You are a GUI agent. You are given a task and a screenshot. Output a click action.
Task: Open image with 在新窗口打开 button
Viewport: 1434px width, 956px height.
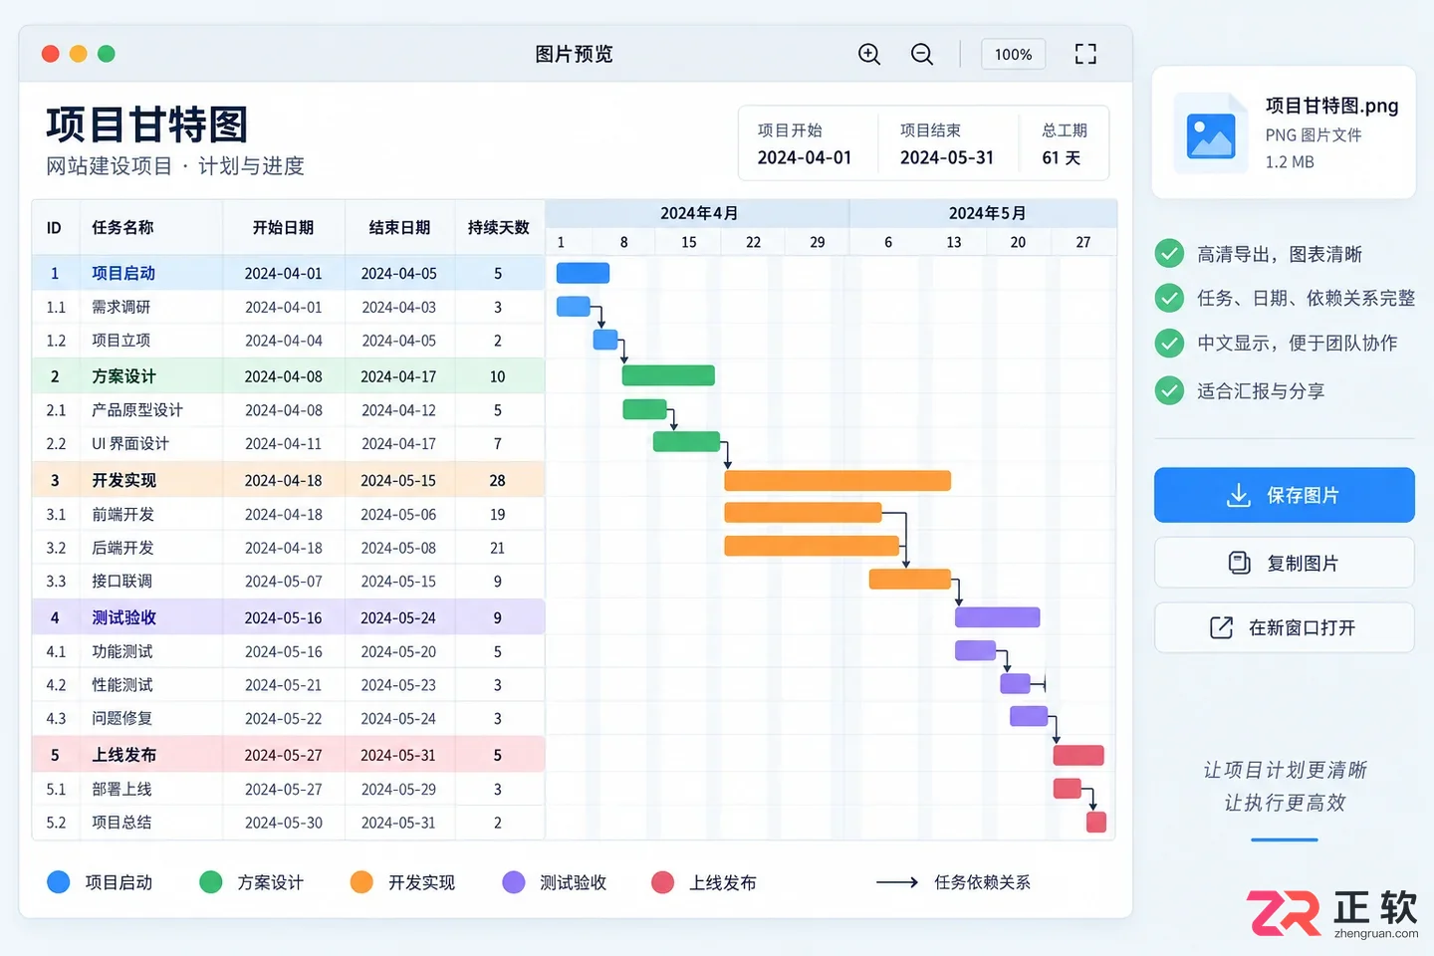click(x=1284, y=627)
